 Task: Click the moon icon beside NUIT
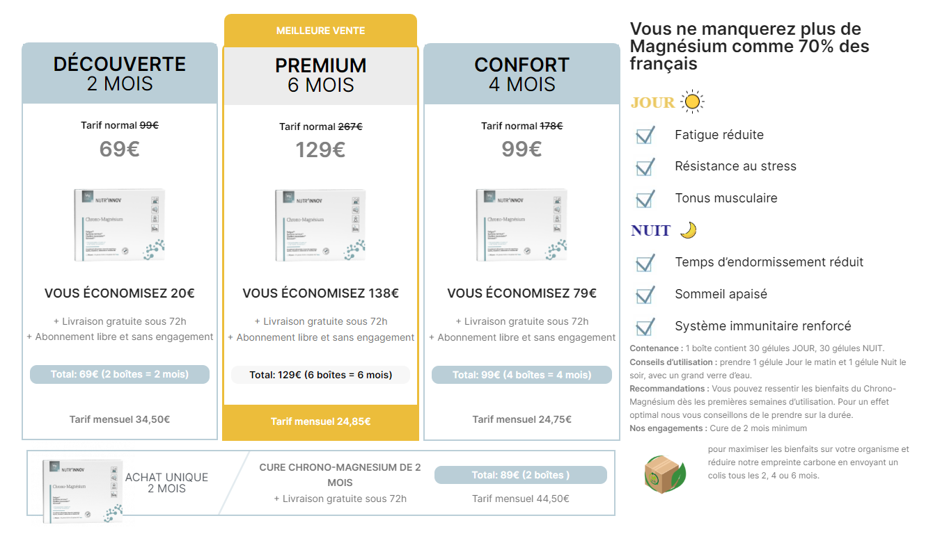click(x=688, y=229)
